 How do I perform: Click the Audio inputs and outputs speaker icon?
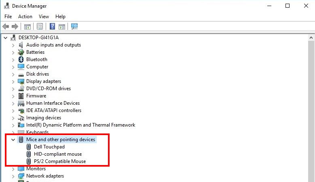pos(21,45)
